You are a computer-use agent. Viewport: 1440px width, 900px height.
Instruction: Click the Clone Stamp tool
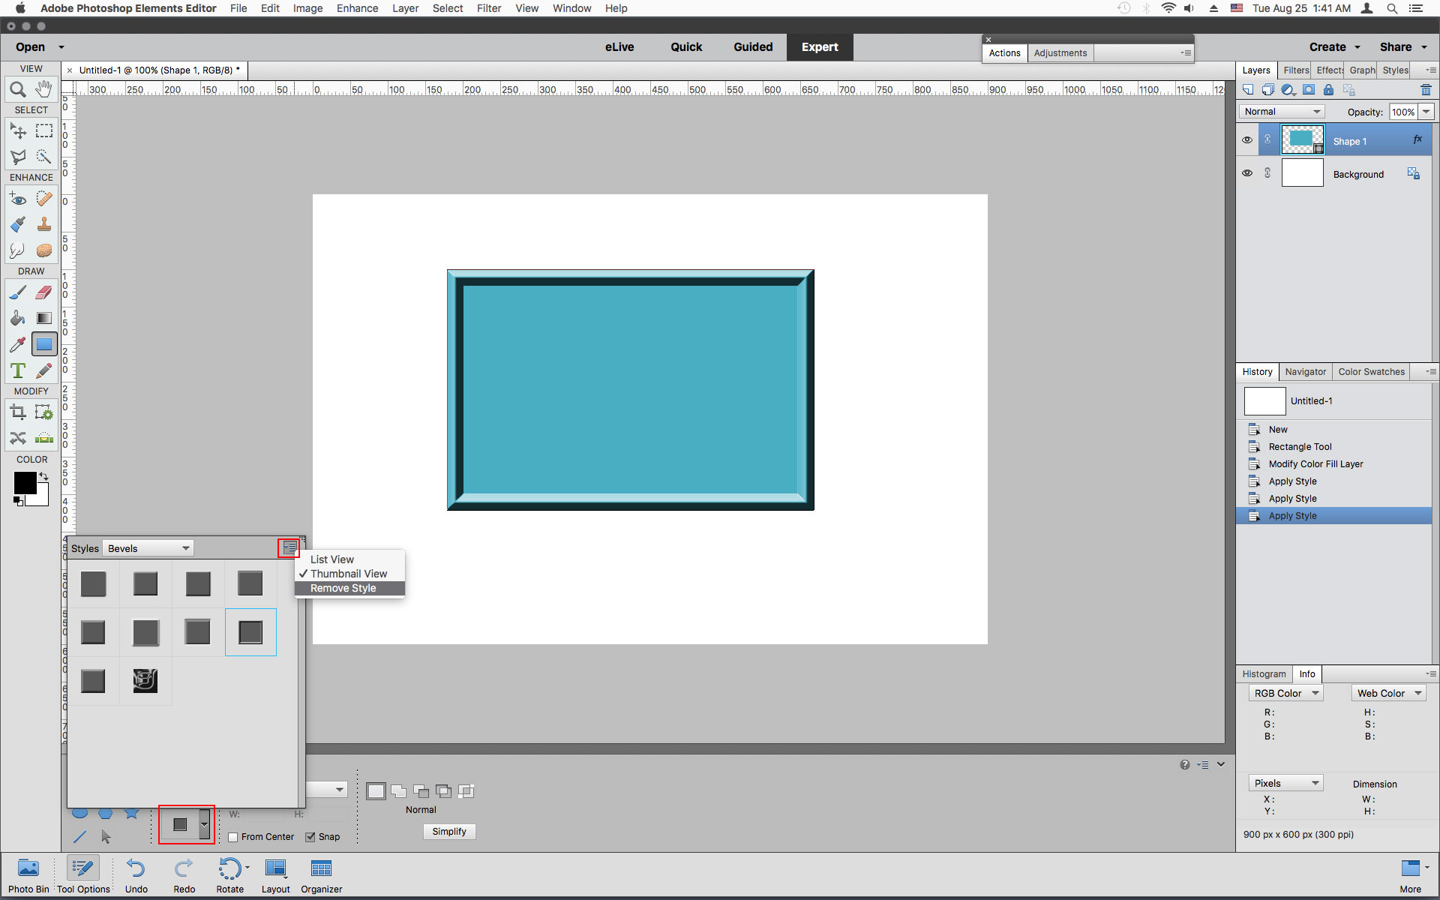tap(44, 224)
